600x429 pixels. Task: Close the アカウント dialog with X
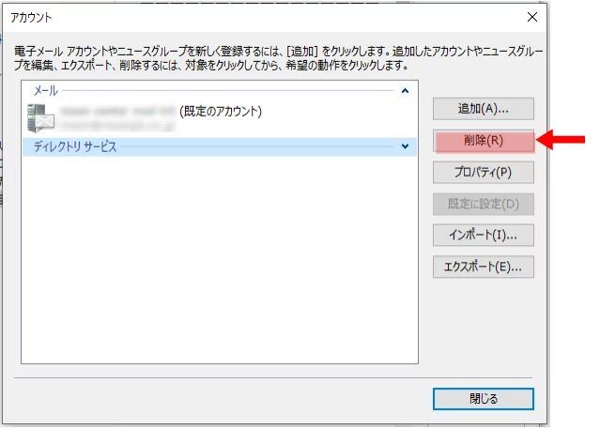(533, 17)
